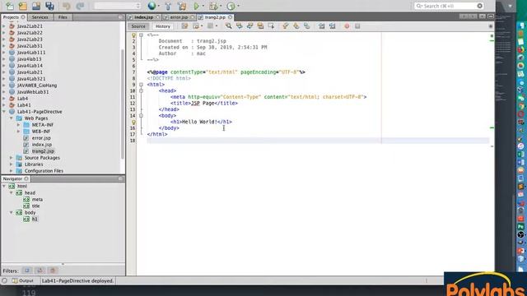Click the Profile Project icon
This screenshot has width=527, height=296.
(231, 6)
